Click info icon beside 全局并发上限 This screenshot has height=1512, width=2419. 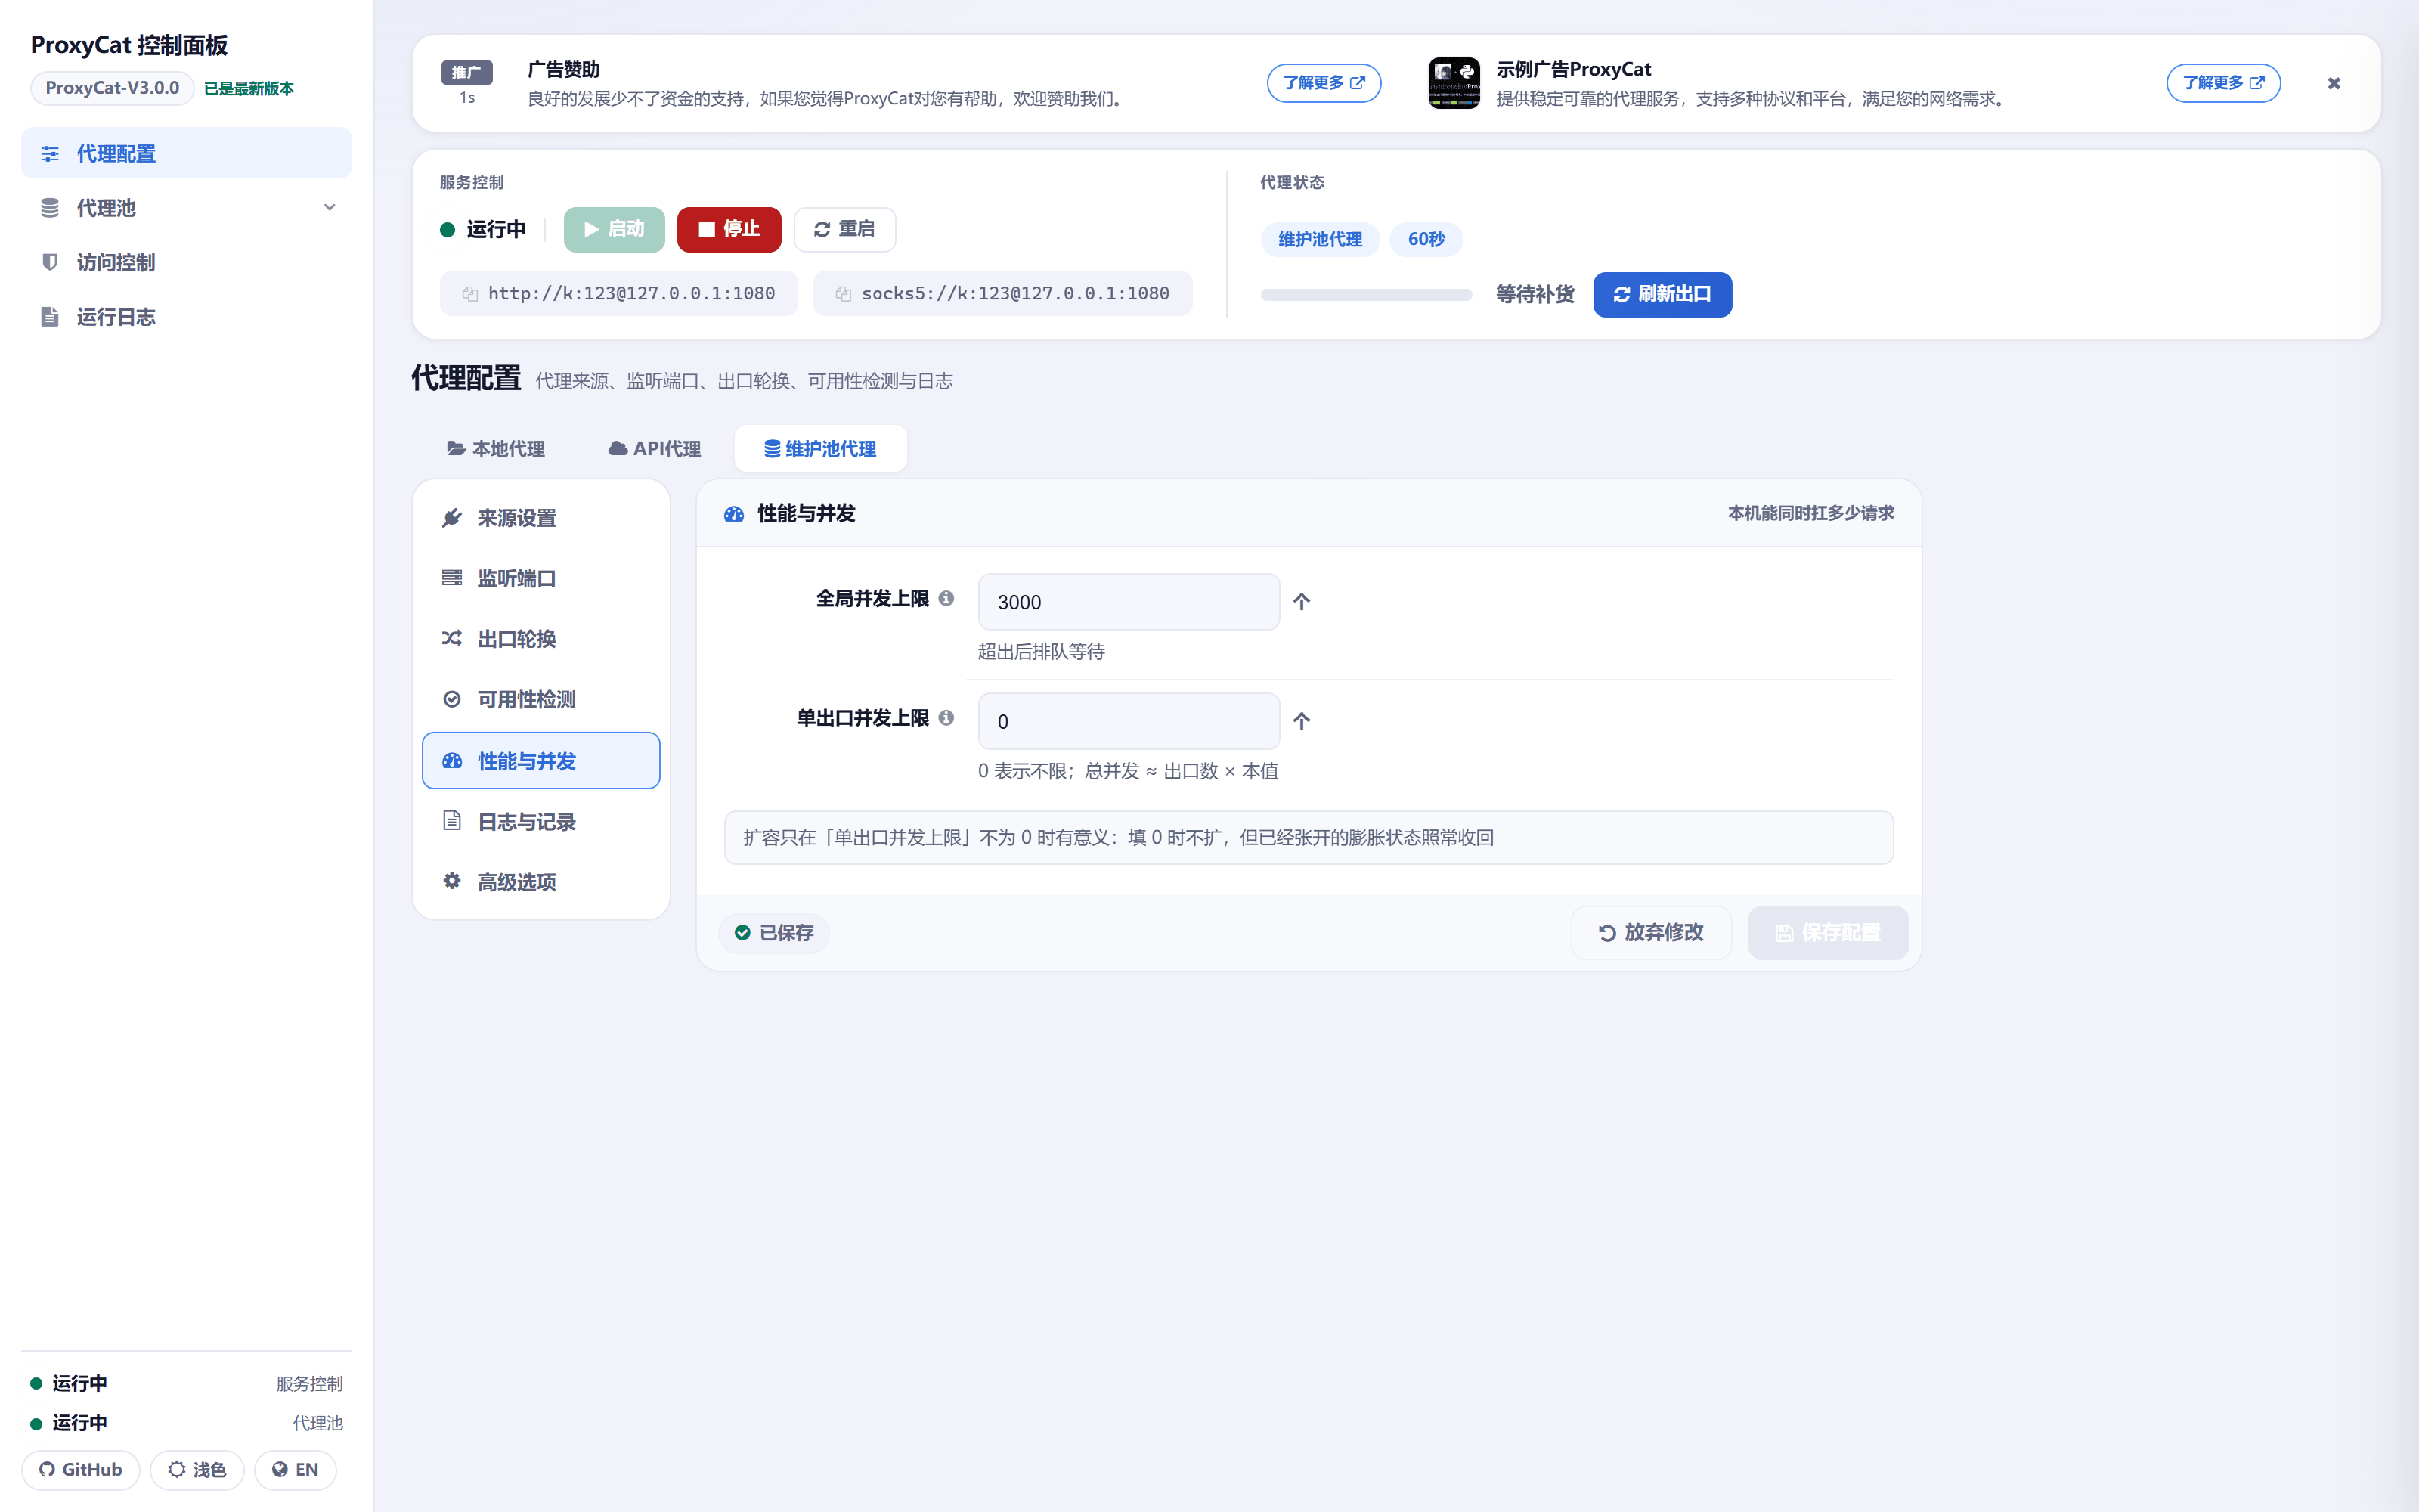(x=946, y=598)
